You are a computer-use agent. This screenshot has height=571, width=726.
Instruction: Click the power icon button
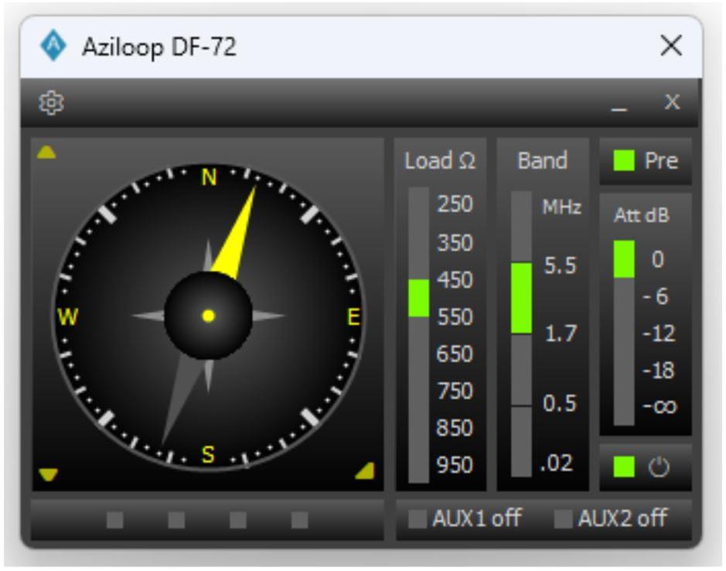(x=645, y=467)
